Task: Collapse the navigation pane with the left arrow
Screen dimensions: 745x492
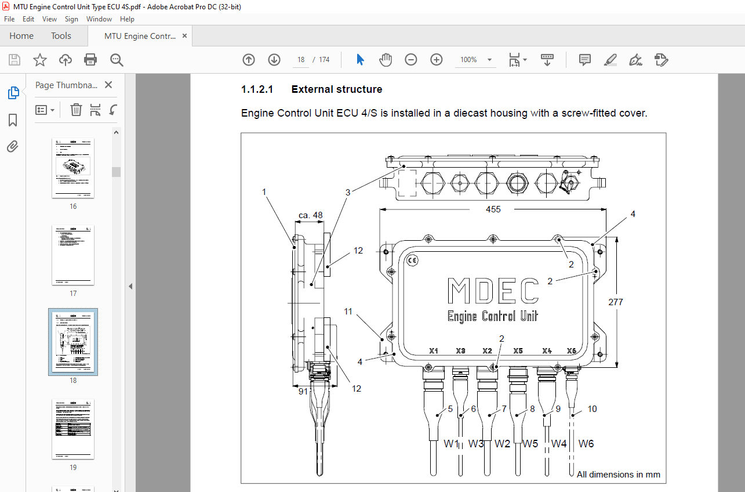Action: pyautogui.click(x=130, y=286)
